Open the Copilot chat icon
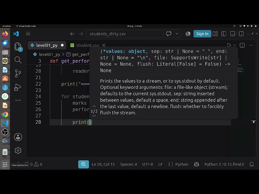 click(169, 34)
